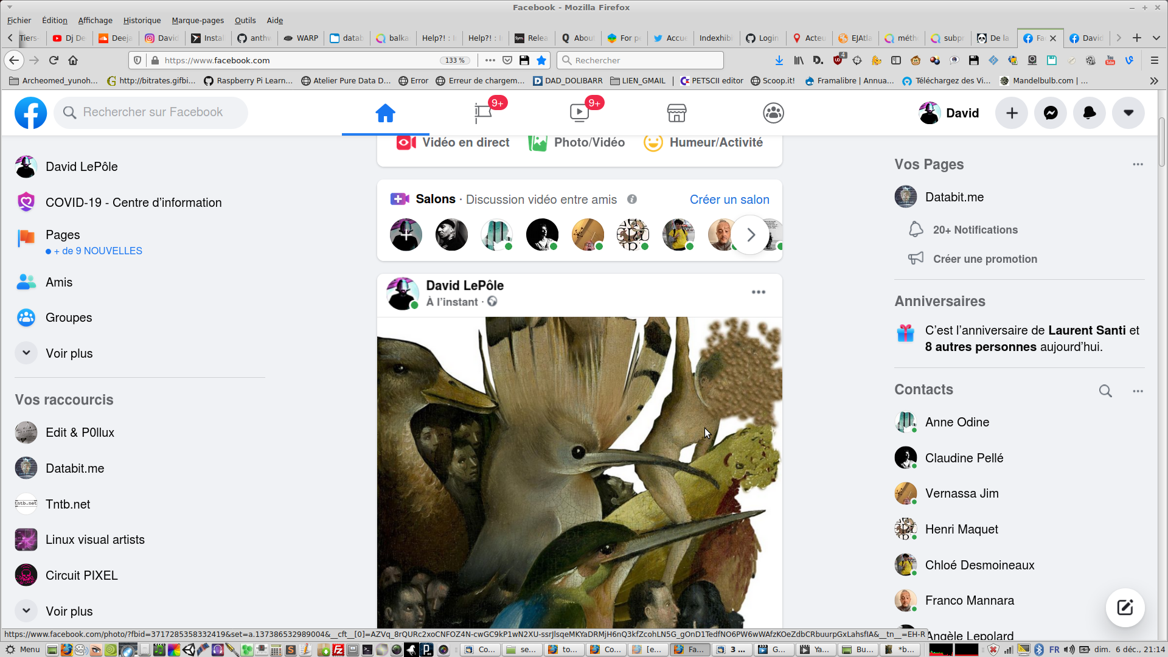Image resolution: width=1168 pixels, height=657 pixels.
Task: Open the Marketplace storefront icon
Action: [676, 113]
